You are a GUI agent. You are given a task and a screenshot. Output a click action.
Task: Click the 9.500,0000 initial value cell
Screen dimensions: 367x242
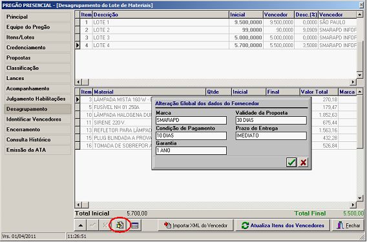click(246, 23)
